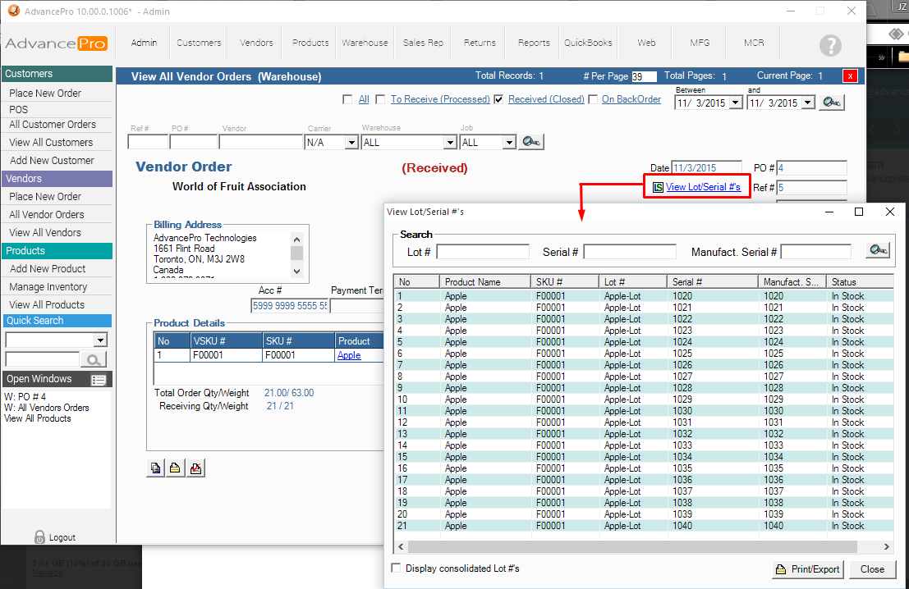
Task: Click the help question mark icon
Action: [x=830, y=45]
